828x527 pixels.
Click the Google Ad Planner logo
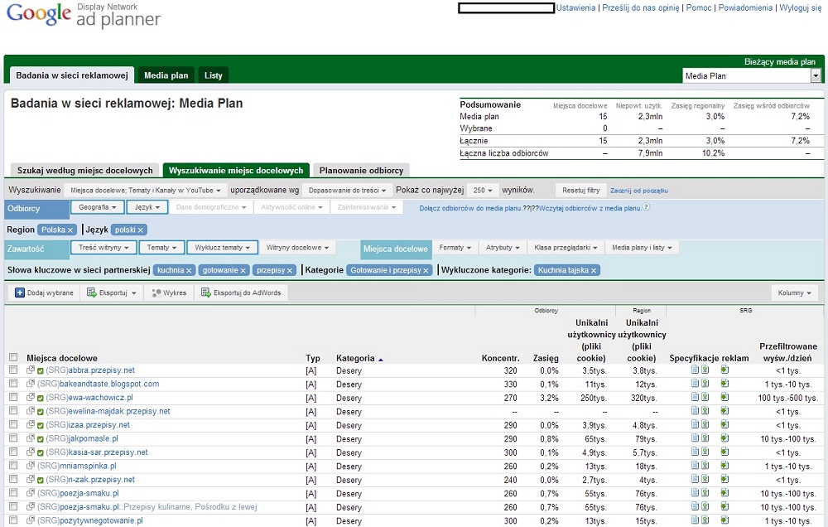pyautogui.click(x=84, y=15)
